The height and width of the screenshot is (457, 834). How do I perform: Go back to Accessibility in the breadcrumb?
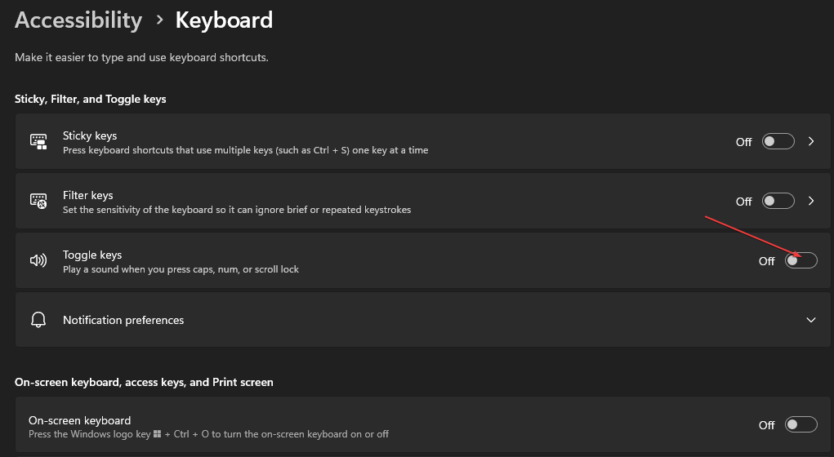(x=78, y=20)
